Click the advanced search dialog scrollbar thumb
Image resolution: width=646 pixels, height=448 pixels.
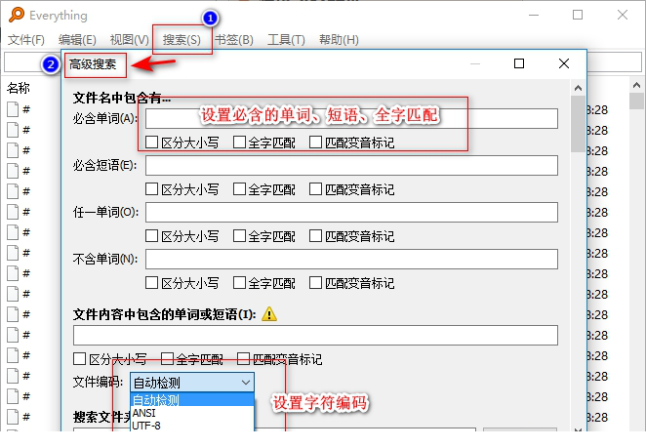point(578,124)
